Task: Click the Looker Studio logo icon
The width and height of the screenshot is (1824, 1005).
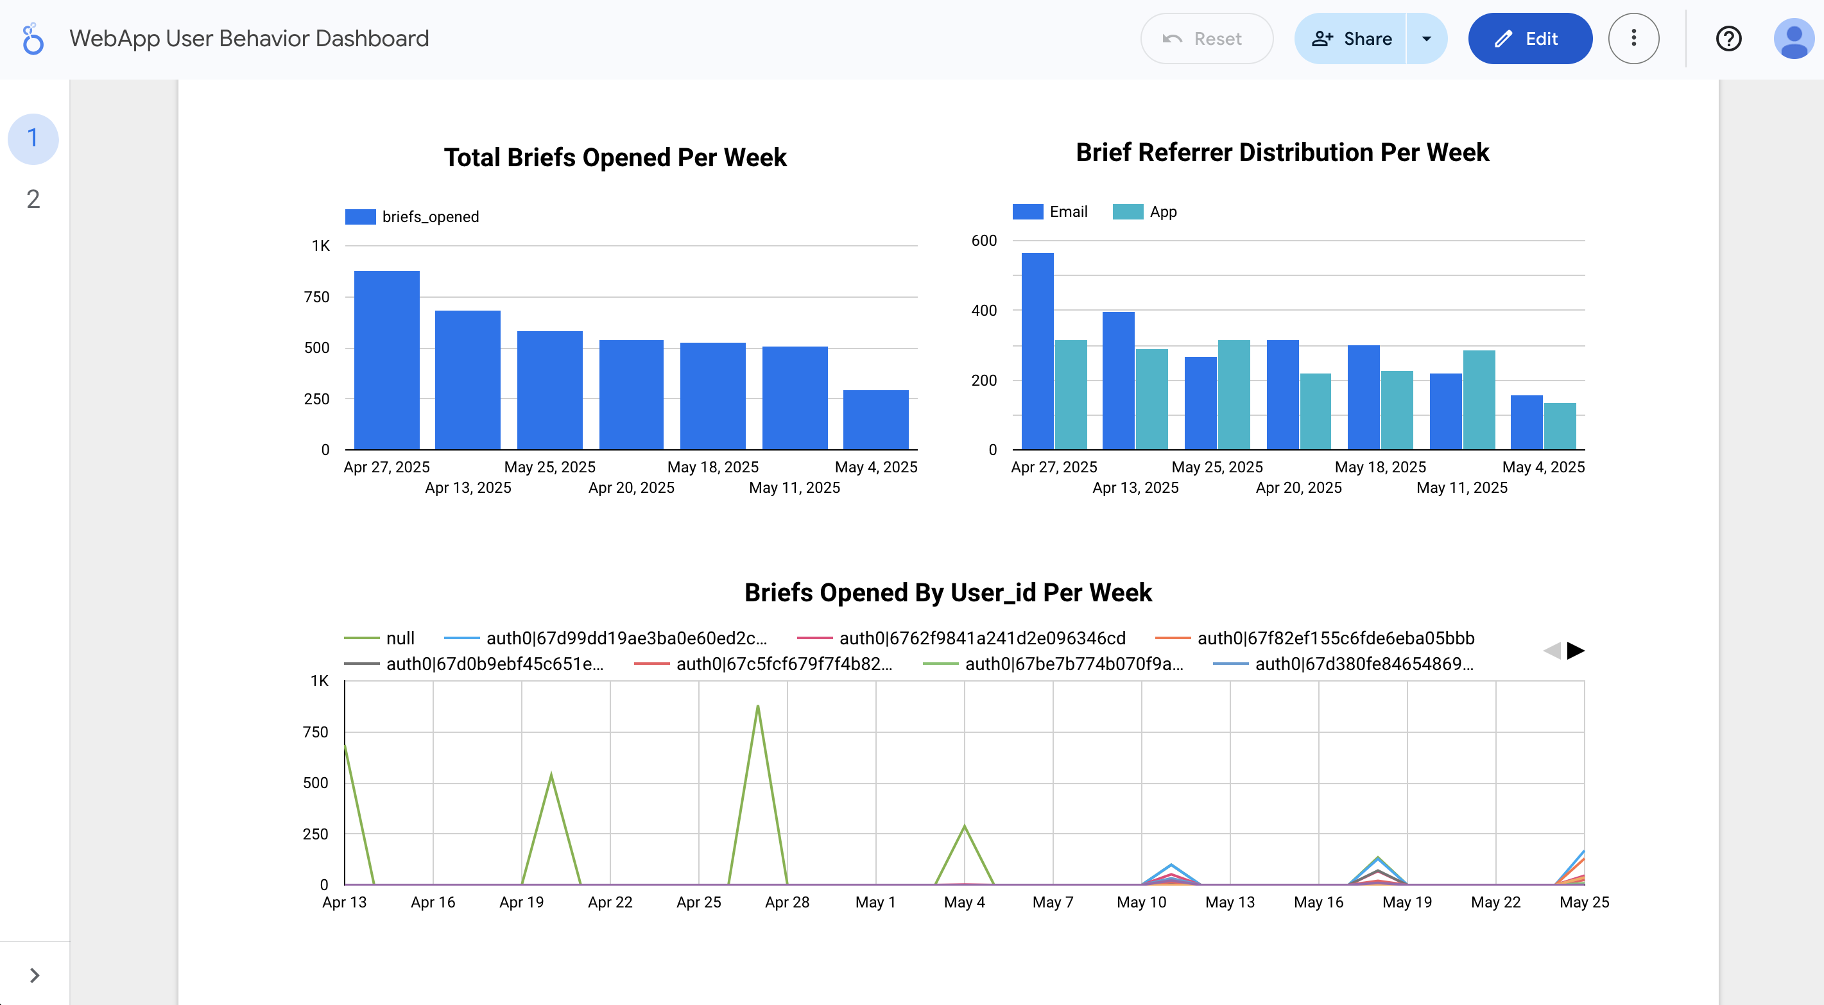Action: point(33,39)
